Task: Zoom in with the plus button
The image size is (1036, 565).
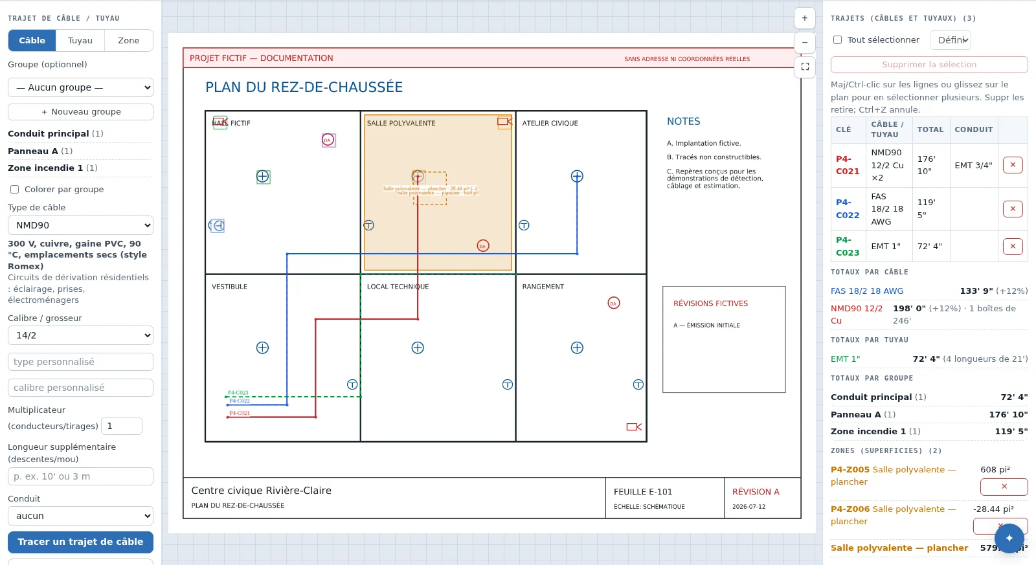Action: 805,18
